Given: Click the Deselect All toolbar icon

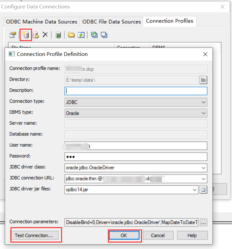Looking at the screenshot, I should pyautogui.click(x=104, y=35).
